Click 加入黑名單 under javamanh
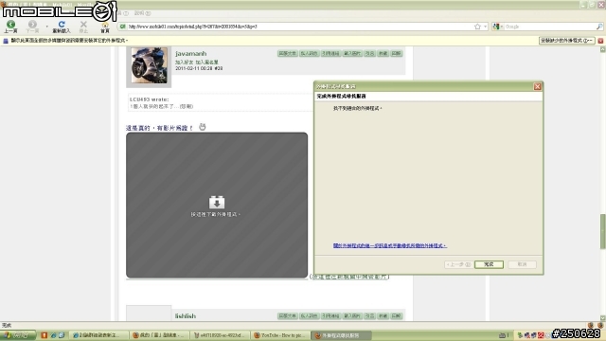This screenshot has width=606, height=341. (206, 62)
